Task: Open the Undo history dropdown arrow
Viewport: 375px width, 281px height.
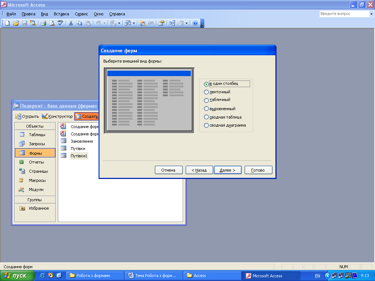Action: point(104,23)
